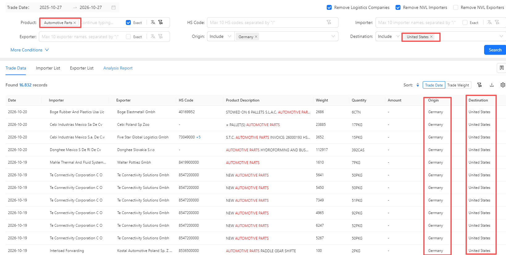This screenshot has width=506, height=255.
Task: Toggle the sort order arrows icon
Action: (418, 85)
